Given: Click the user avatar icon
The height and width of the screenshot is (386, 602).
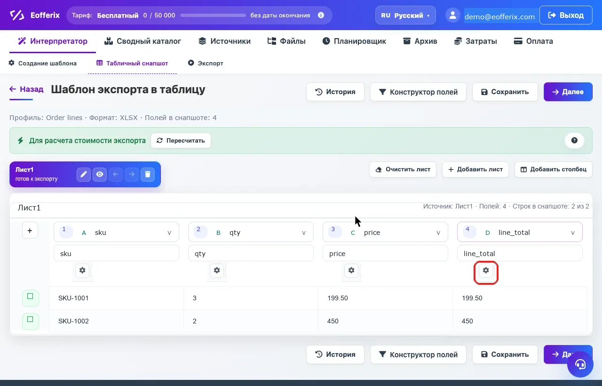Looking at the screenshot, I should coord(453,15).
